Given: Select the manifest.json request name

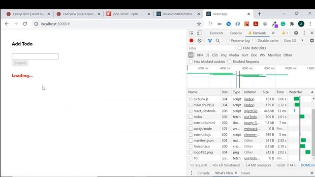Looking at the screenshot, I should (x=203, y=141).
